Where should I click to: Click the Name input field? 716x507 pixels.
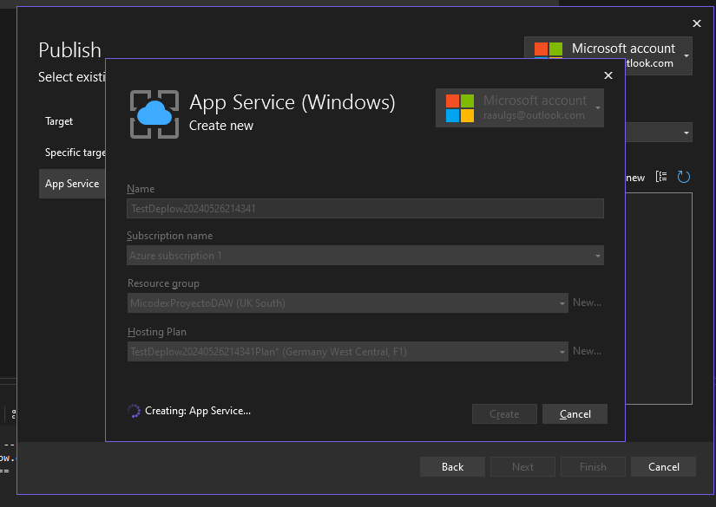pyautogui.click(x=365, y=208)
